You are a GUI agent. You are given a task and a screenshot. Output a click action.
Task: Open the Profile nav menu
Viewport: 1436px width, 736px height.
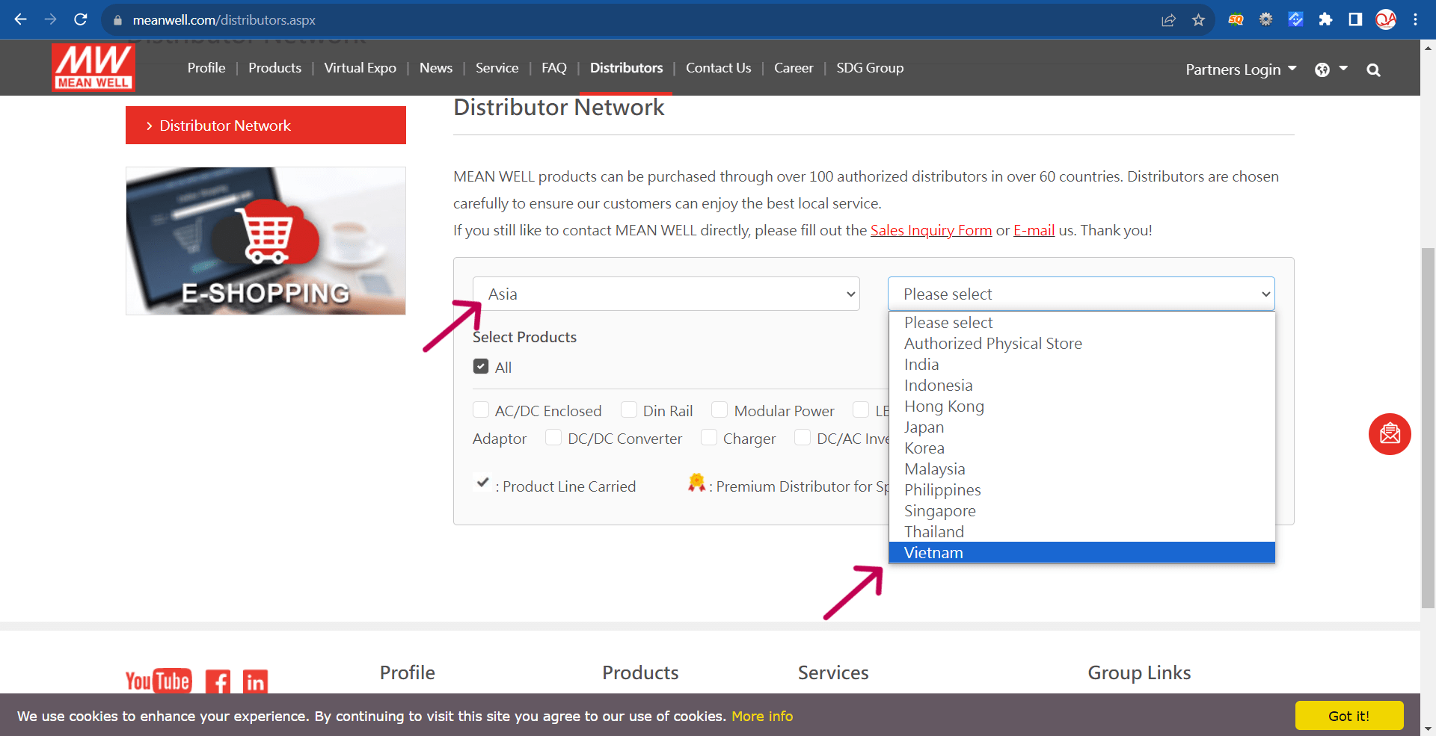206,68
